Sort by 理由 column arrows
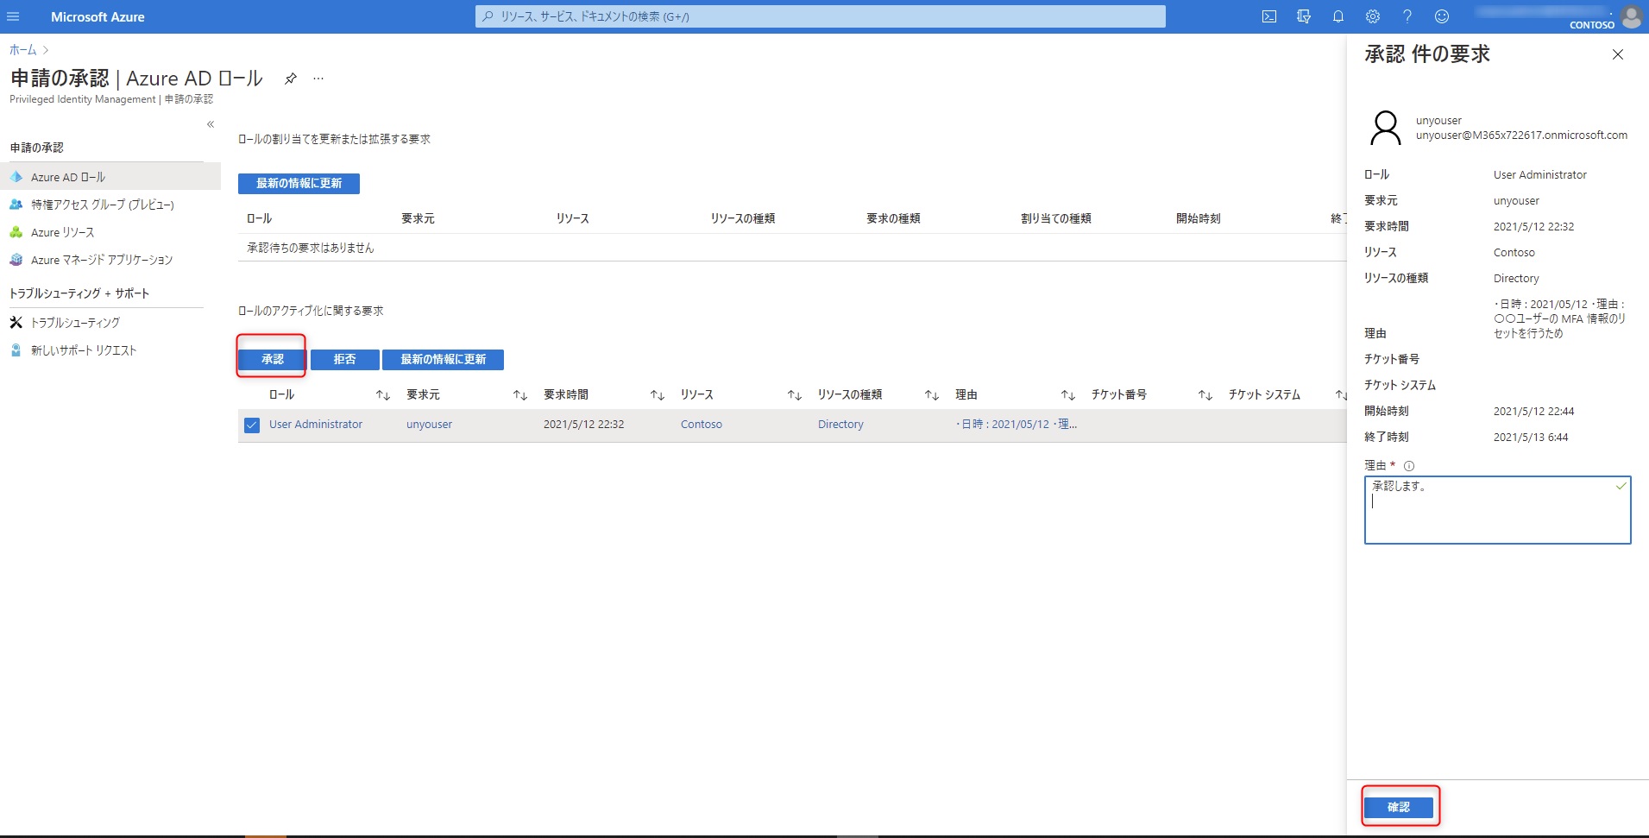Screen dimensions: 1649x838 [1068, 395]
